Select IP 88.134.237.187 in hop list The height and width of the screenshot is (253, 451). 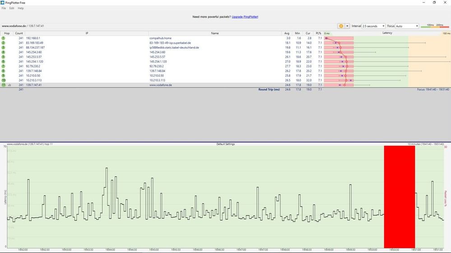click(35, 48)
